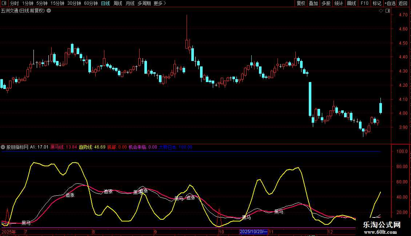This screenshot has width=411, height=236.
Task: Click the split window icon near price axis
Action: (x=388, y=11)
